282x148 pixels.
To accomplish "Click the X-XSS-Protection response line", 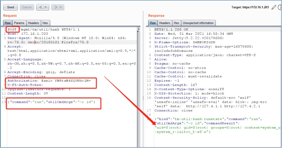I will 189,93.
